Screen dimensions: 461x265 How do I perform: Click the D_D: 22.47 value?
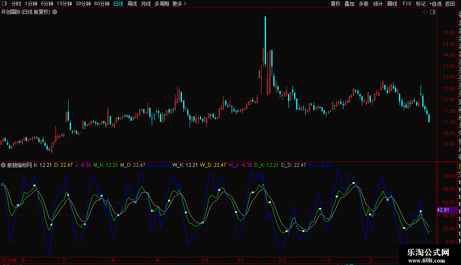pyautogui.click(x=293, y=165)
